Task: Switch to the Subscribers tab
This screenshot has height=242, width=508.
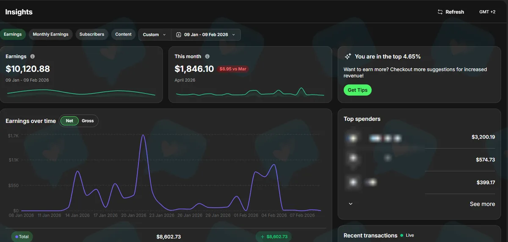Action: 92,34
